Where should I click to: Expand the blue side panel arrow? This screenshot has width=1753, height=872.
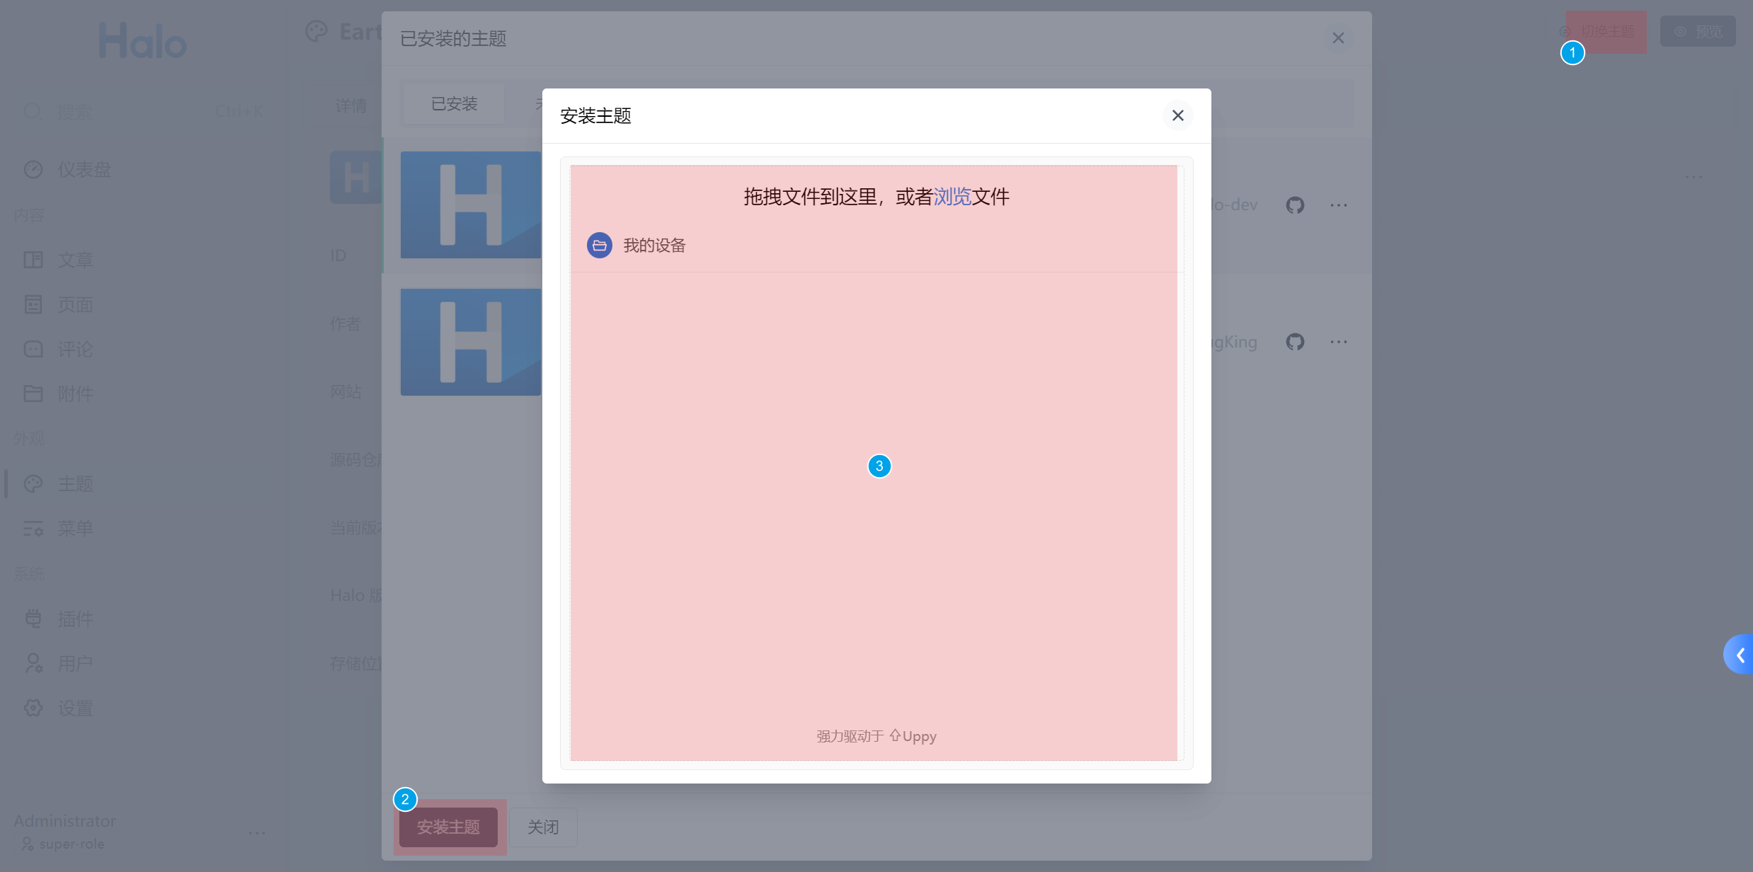click(1739, 655)
